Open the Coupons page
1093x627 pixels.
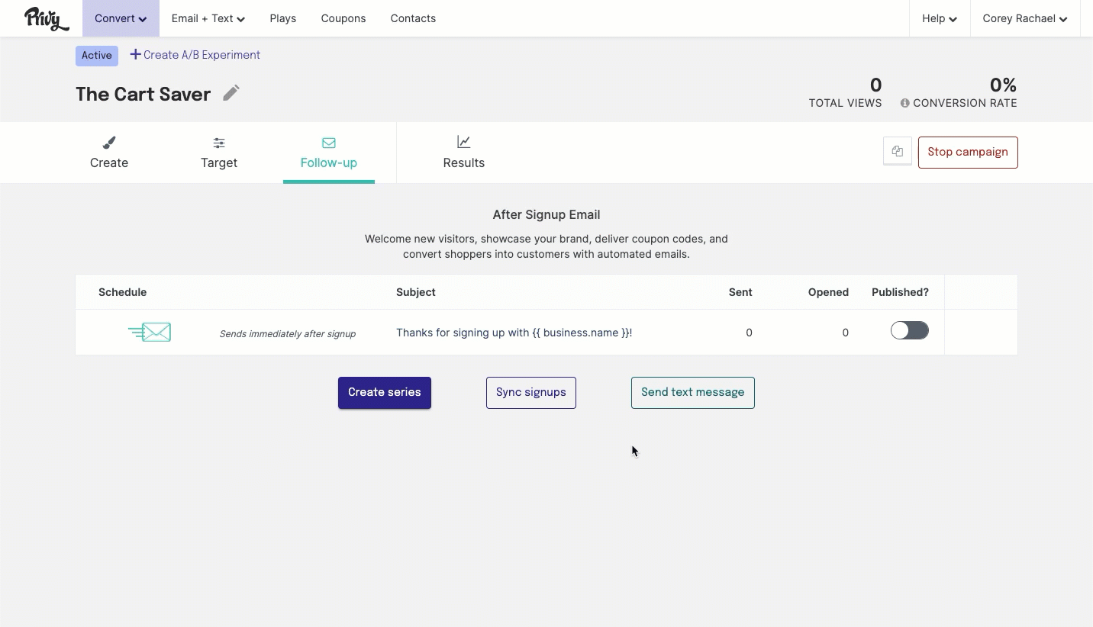coord(343,18)
